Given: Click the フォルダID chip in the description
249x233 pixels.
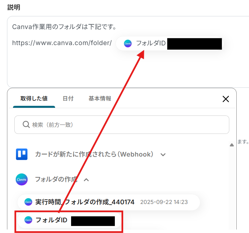Looking at the screenshot, I should 170,43.
